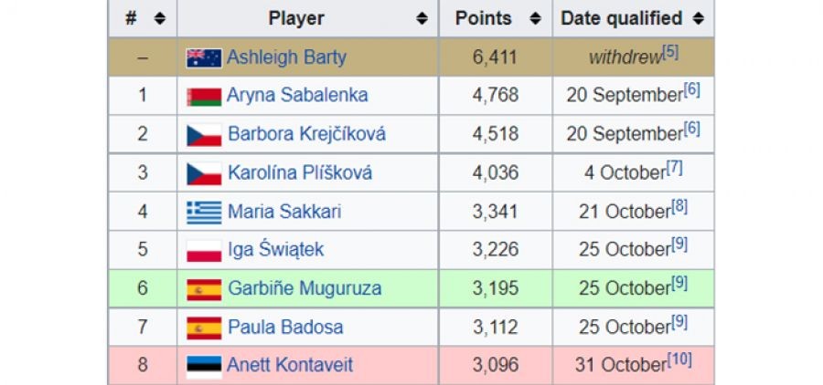Click citation 8 beside 21 October

tap(679, 206)
